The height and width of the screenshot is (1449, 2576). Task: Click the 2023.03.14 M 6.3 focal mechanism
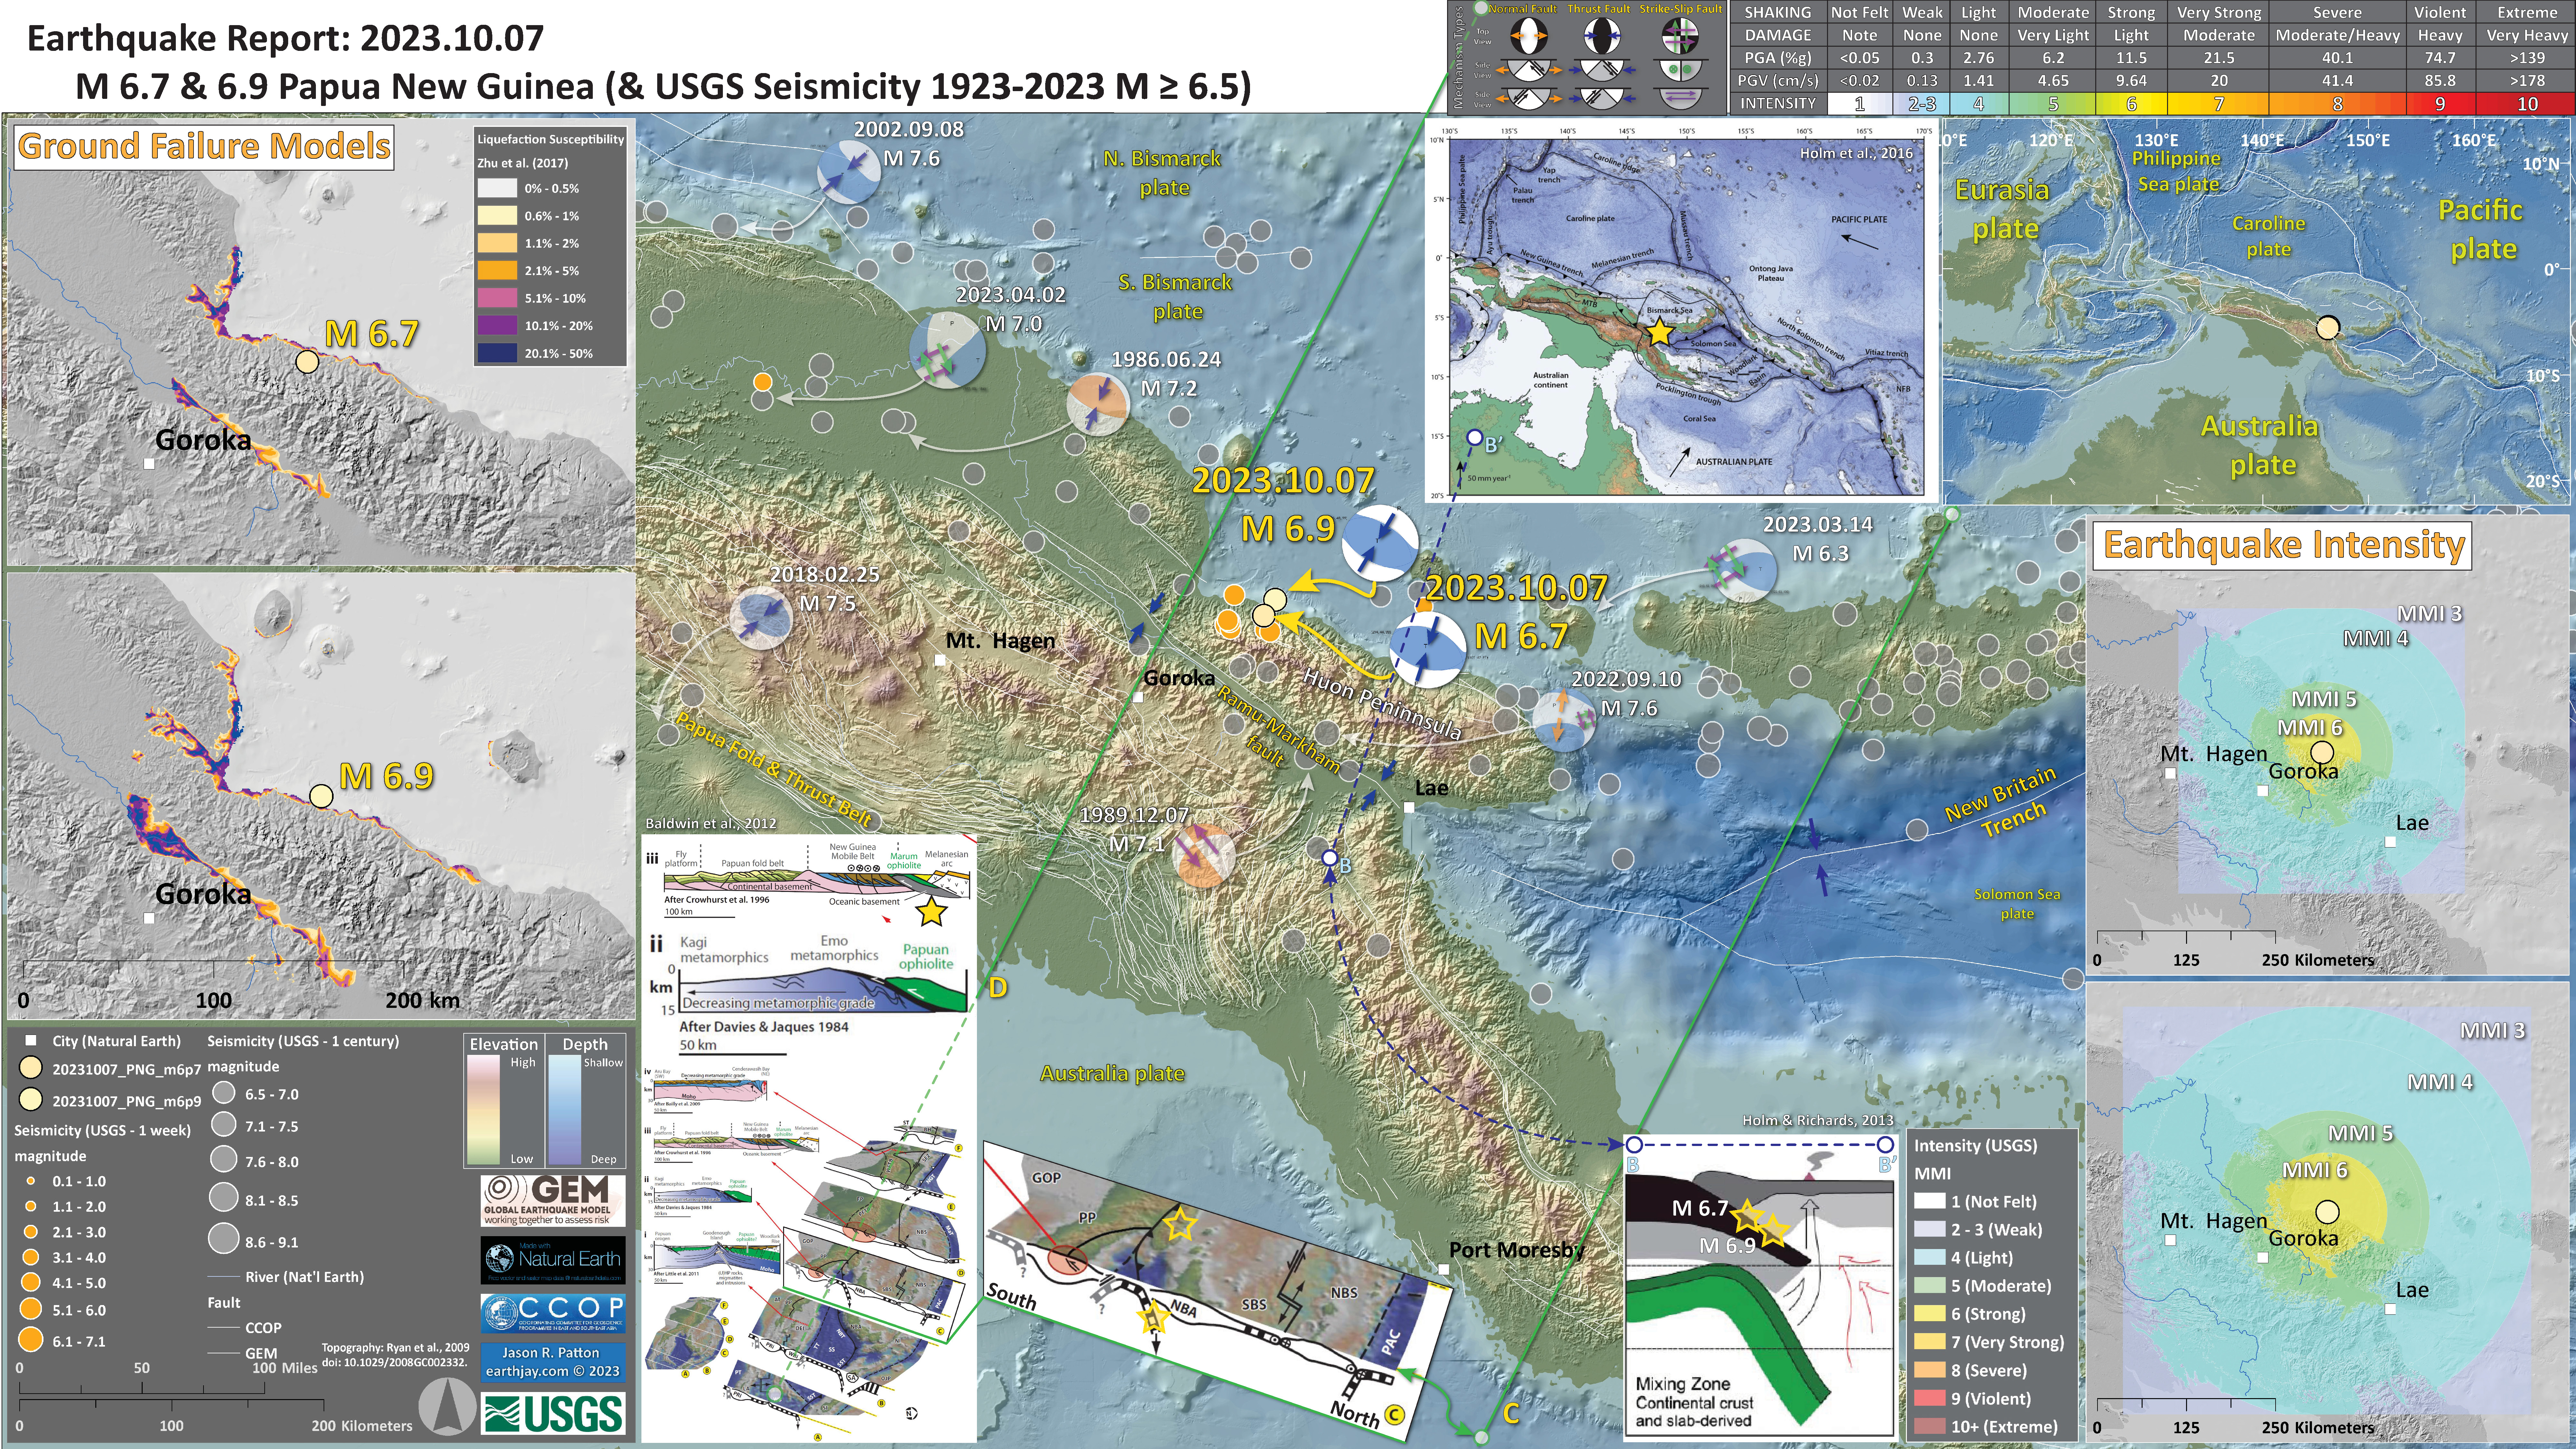(x=1745, y=571)
